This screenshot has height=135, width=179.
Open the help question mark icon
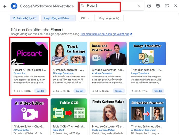coord(149,6)
